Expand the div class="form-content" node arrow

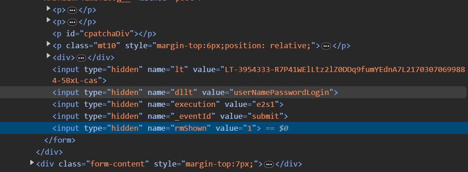32,162
